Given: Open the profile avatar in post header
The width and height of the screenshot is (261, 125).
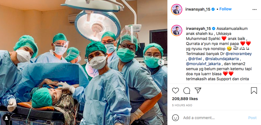Looking at the screenshot, I should [x=176, y=10].
